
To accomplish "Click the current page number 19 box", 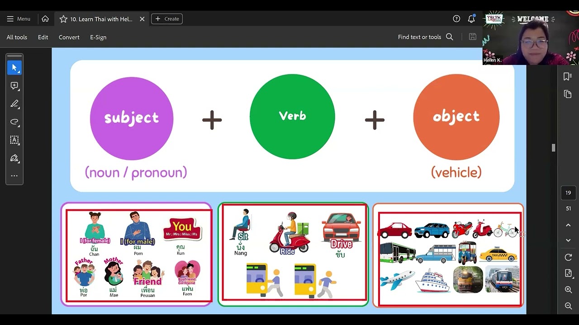I will [x=568, y=193].
